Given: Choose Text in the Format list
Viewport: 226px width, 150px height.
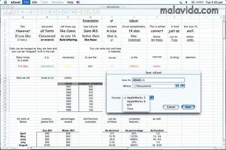Looking at the screenshot, I should tap(136, 109).
